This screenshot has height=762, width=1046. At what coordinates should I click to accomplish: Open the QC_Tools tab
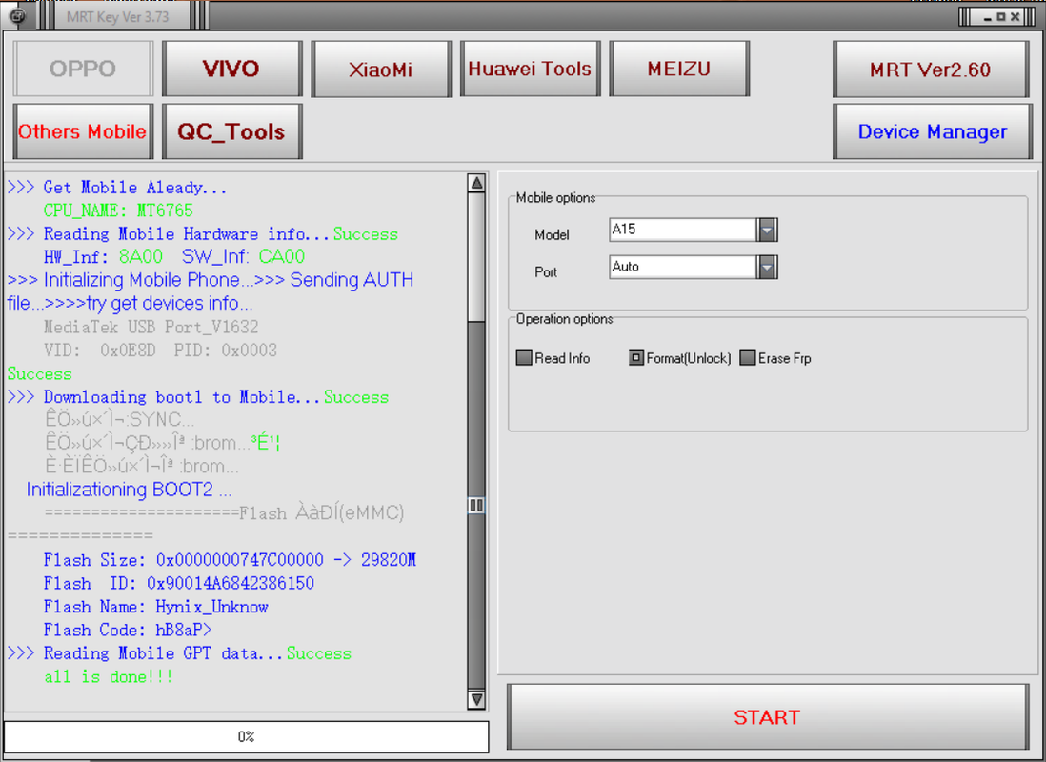click(x=231, y=131)
